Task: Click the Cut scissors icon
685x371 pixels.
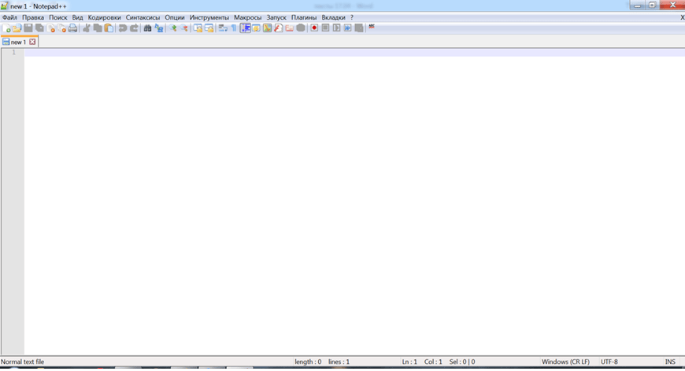Action: click(x=87, y=28)
